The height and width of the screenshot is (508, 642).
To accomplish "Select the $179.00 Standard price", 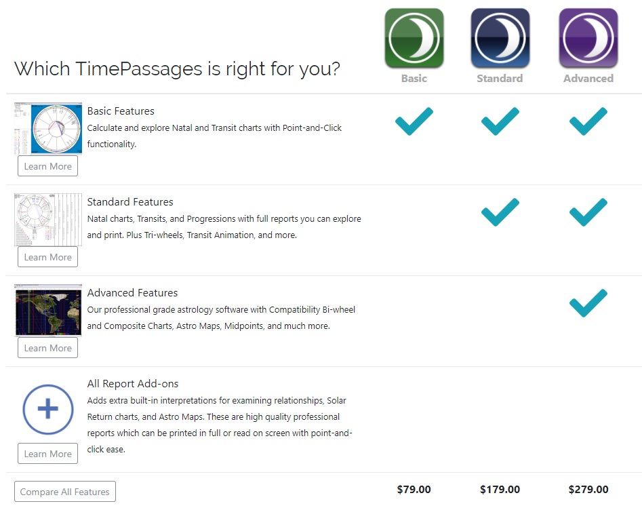I will pos(500,489).
